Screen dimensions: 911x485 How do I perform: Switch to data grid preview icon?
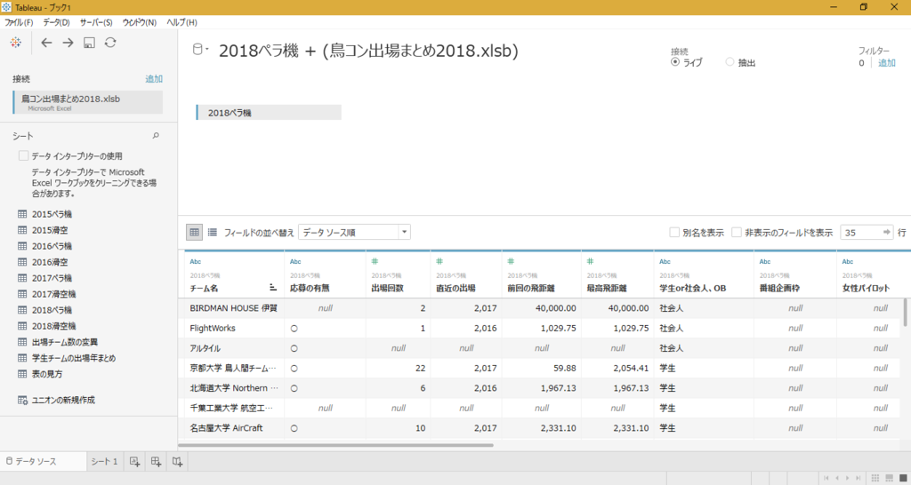194,232
